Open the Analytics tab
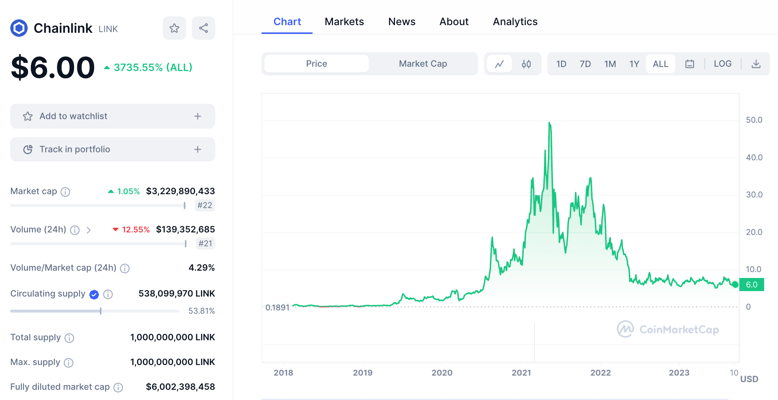The width and height of the screenshot is (778, 400). (515, 21)
